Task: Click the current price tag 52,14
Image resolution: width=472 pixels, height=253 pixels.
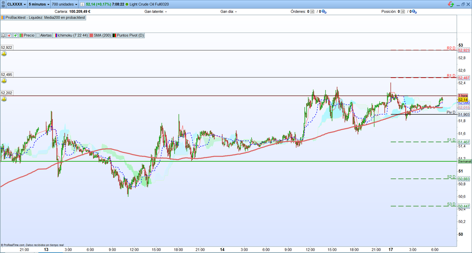Action: (x=463, y=100)
